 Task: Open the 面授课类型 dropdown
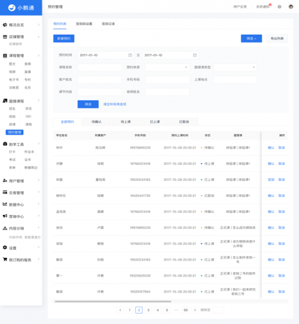point(235,67)
